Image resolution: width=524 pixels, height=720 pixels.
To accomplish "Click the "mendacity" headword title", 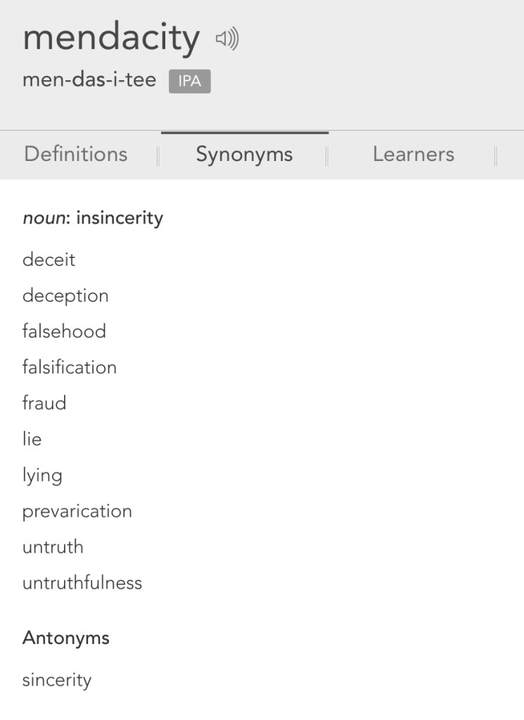I will [x=110, y=38].
